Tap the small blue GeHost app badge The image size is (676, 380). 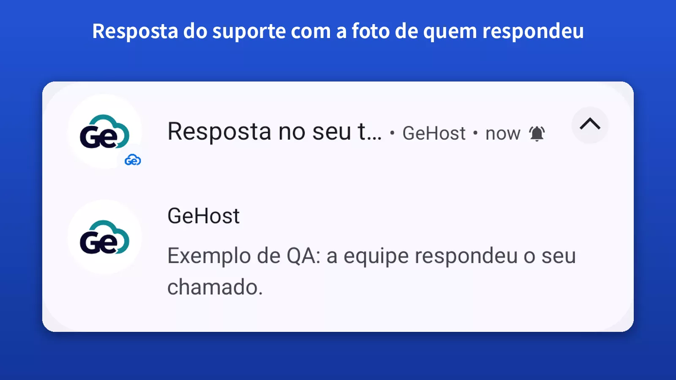point(133,160)
